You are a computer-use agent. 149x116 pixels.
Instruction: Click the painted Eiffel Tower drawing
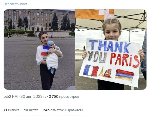coord(101,71)
